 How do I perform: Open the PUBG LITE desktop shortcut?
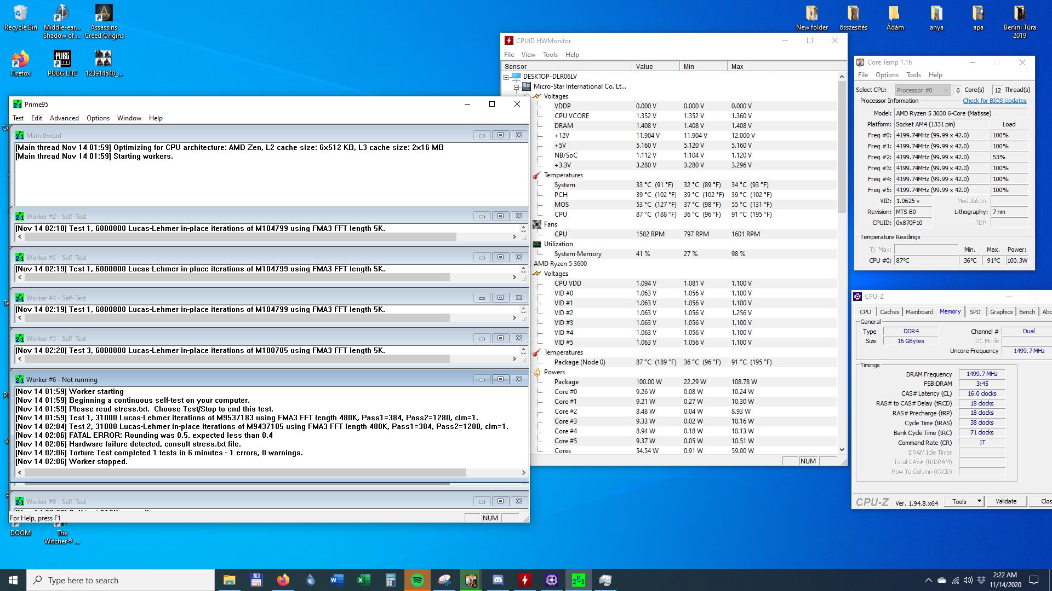(62, 63)
